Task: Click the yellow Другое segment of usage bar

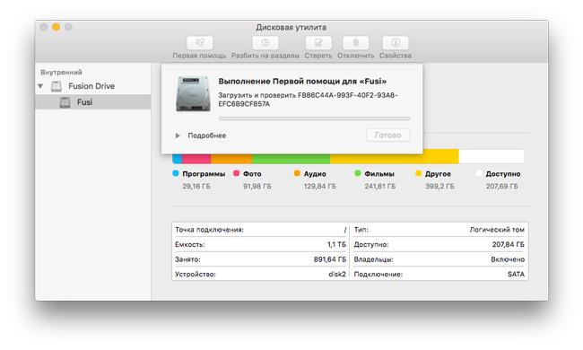Action: click(x=395, y=156)
